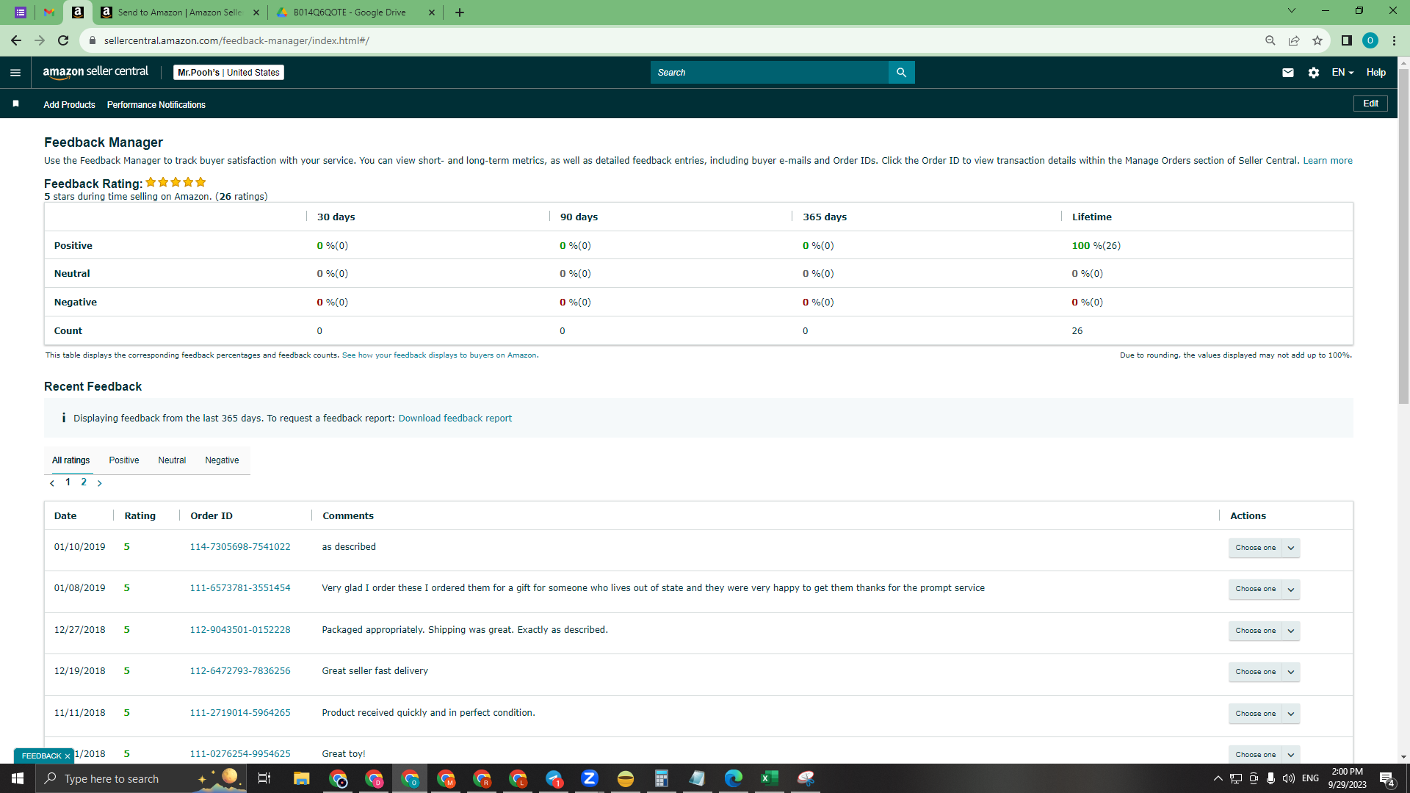Click the bookmark flag icon in navigation bar
The width and height of the screenshot is (1410, 793).
(15, 104)
